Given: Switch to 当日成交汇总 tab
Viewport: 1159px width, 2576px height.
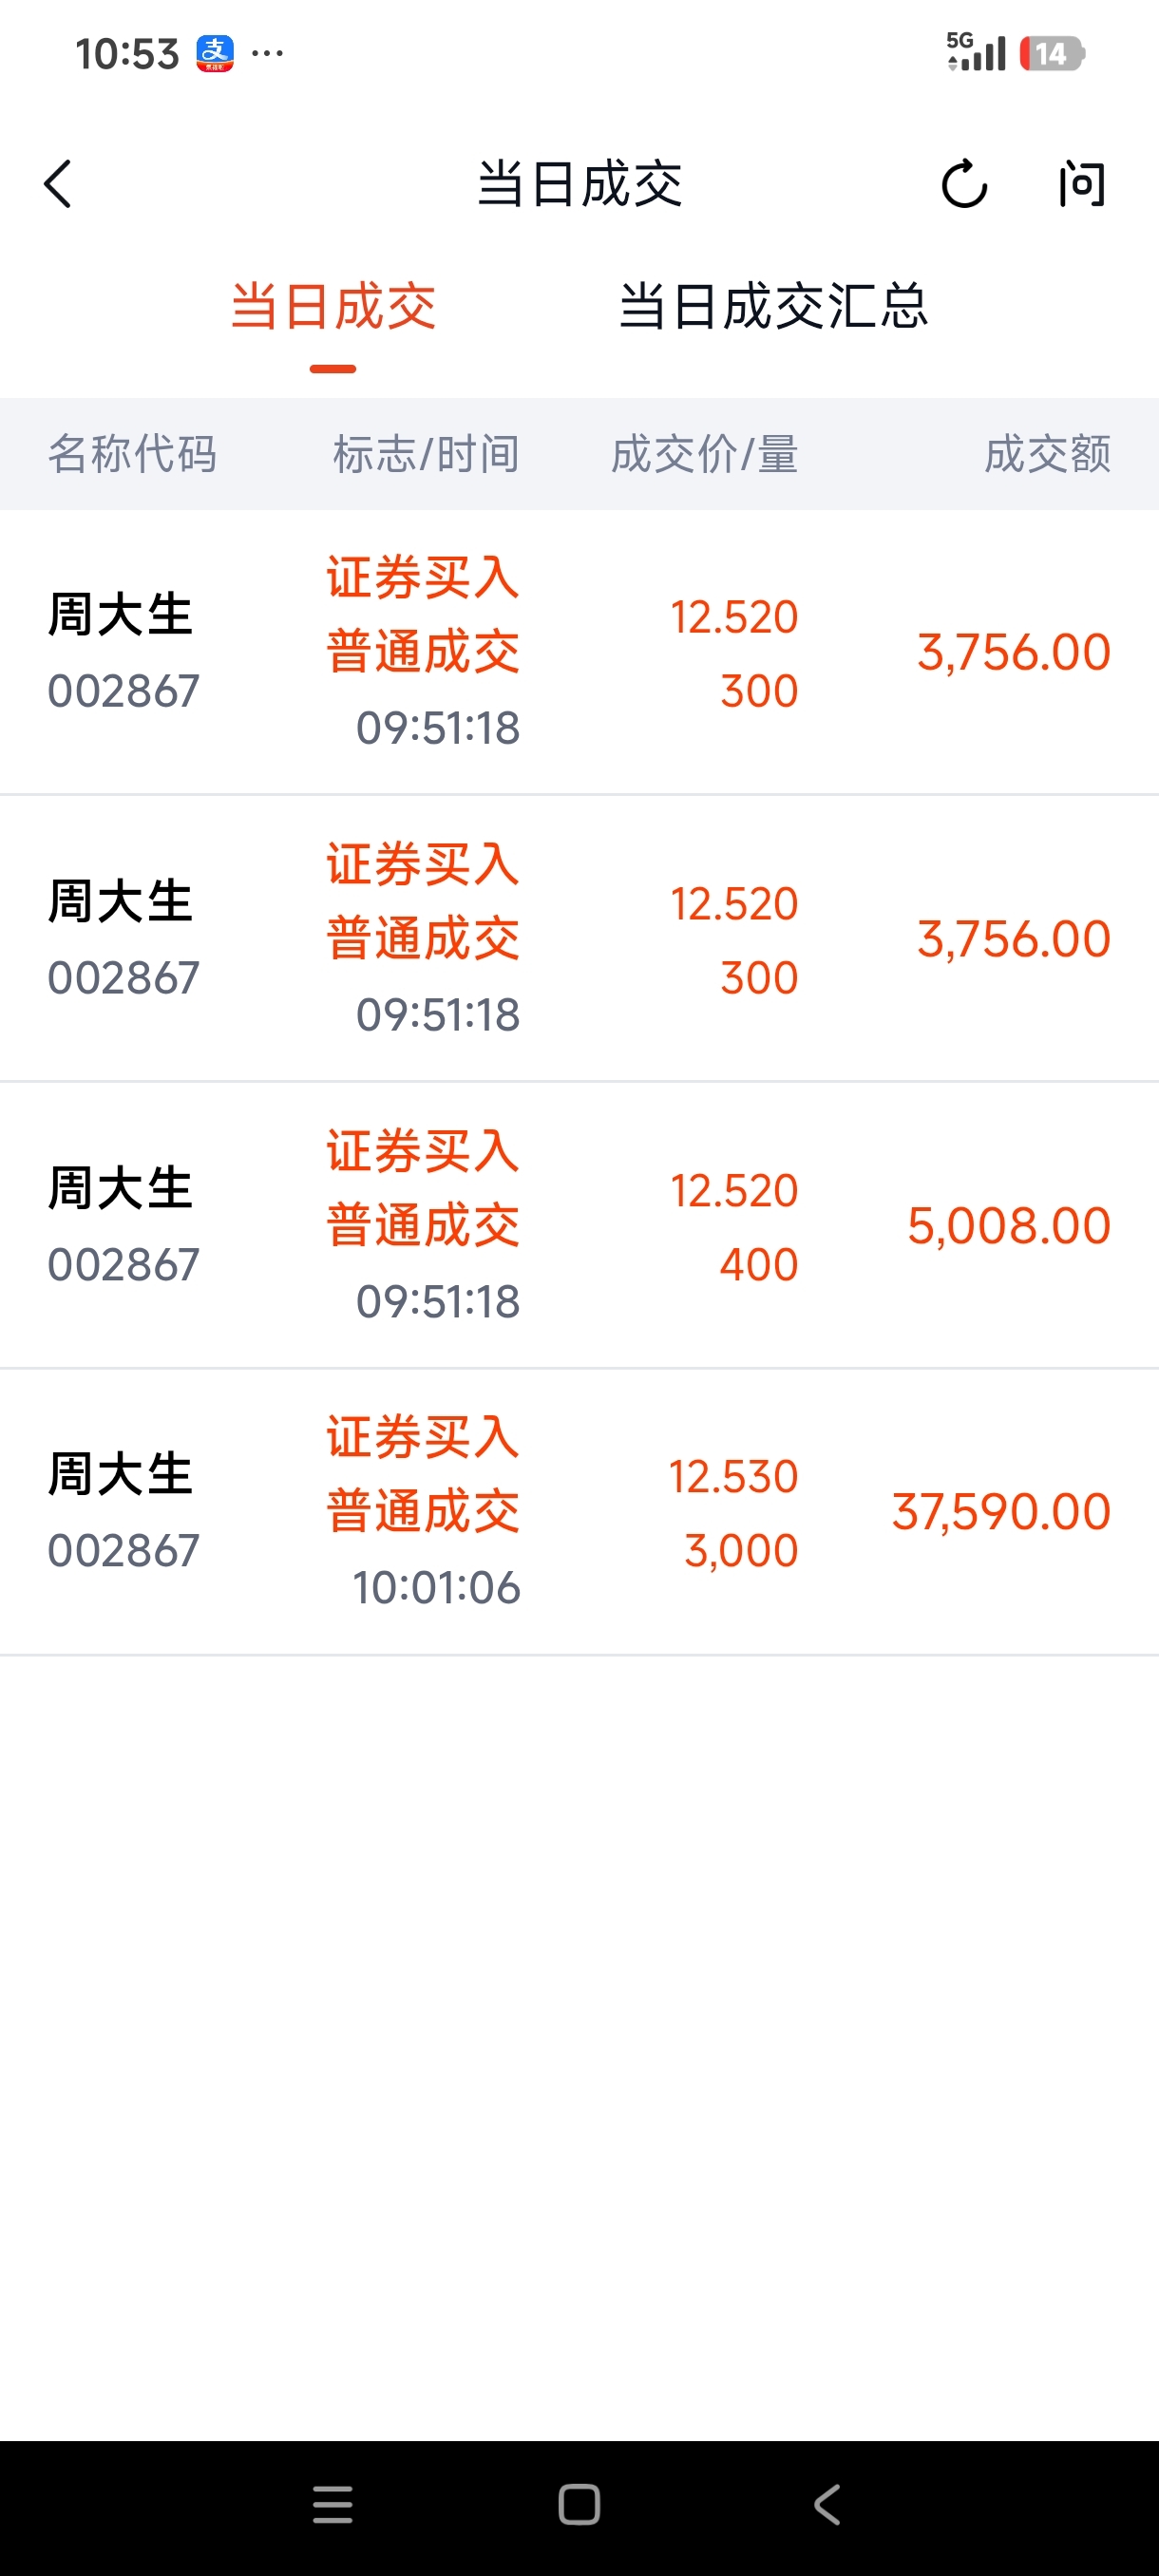Looking at the screenshot, I should (x=773, y=306).
